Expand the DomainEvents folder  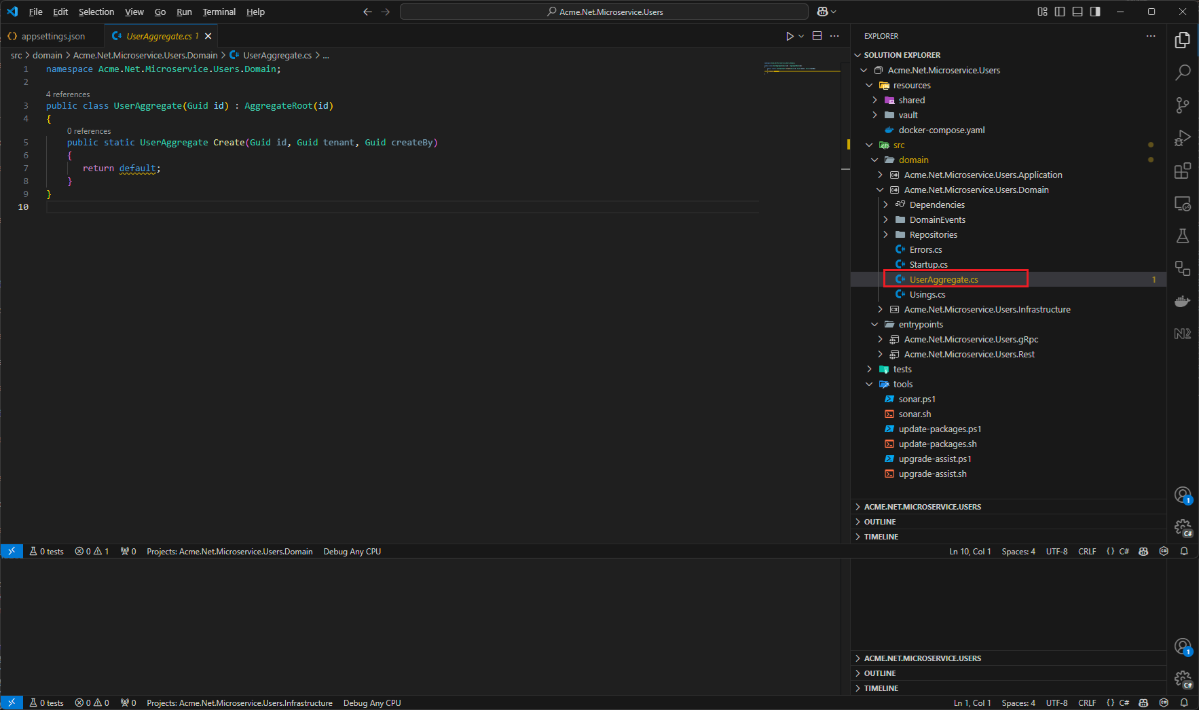click(885, 219)
